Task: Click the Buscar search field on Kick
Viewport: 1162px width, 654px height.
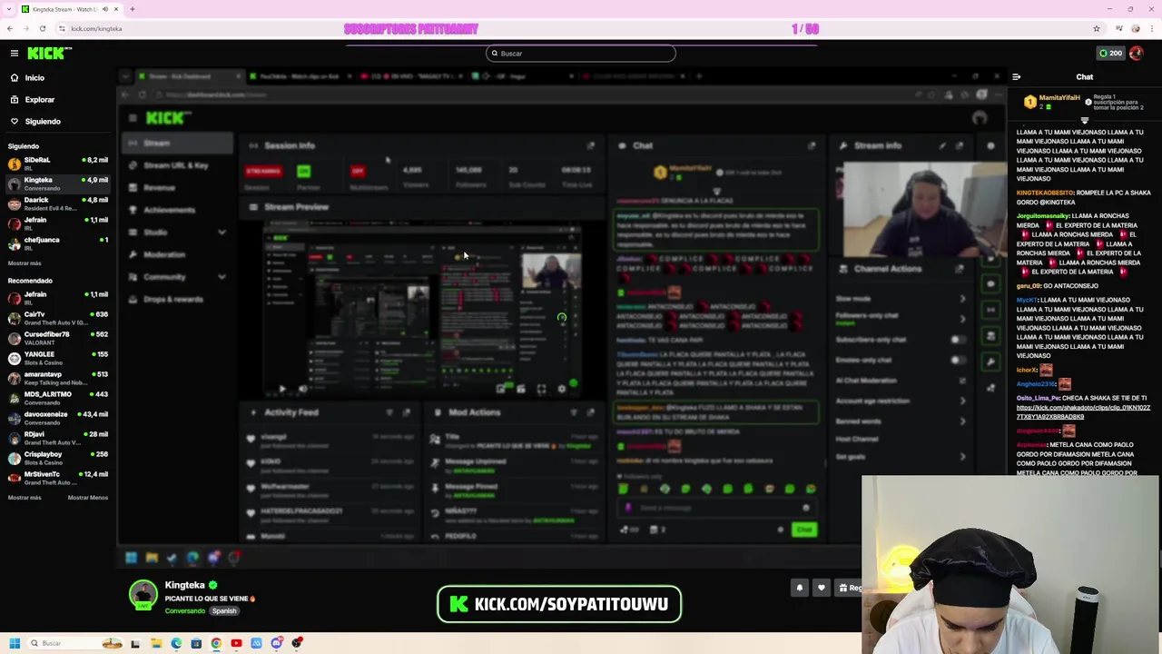Action: click(581, 54)
